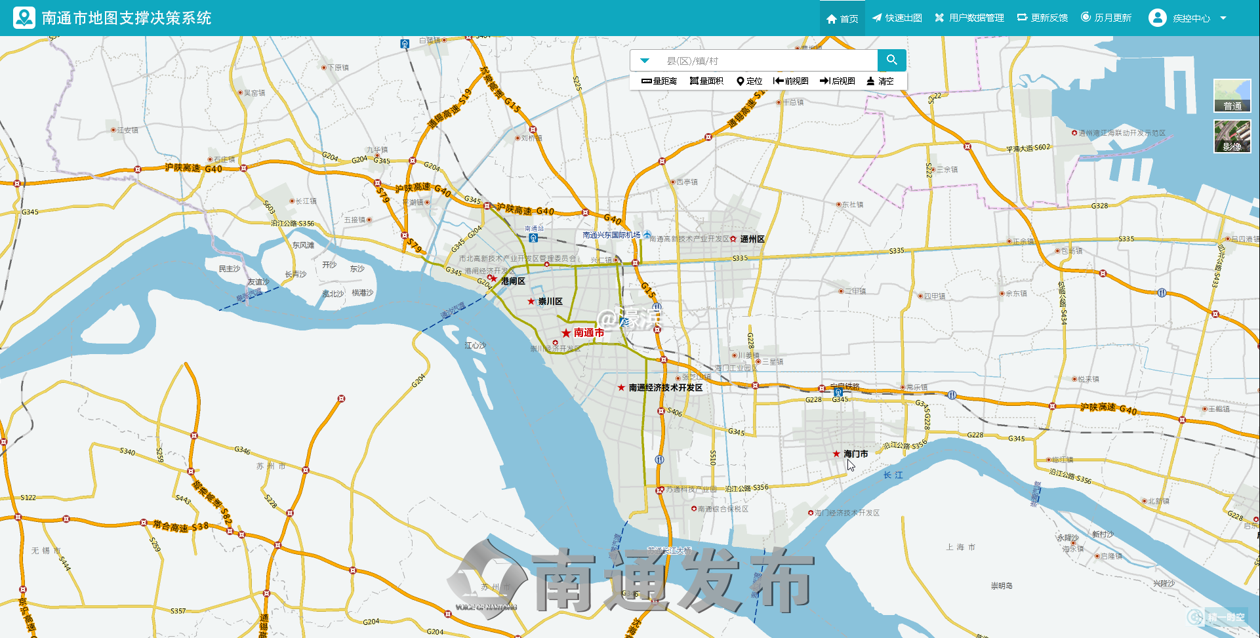The image size is (1260, 638).
Task: Select the 量距离 measure distance tool
Action: [659, 81]
